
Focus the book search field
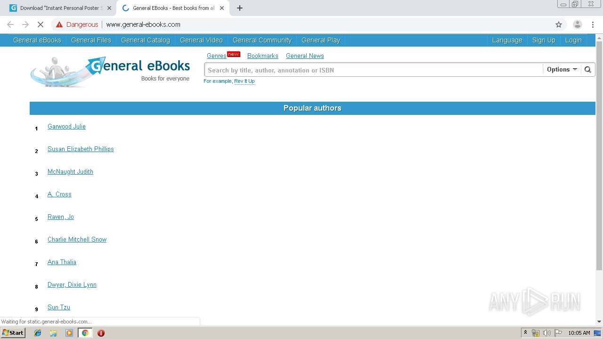[374, 70]
